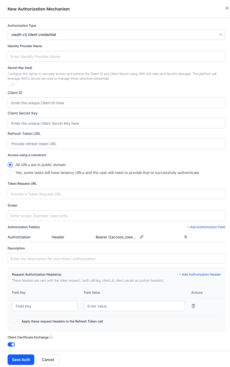Enable the Secret Key Vault toggle

click(x=11, y=84)
